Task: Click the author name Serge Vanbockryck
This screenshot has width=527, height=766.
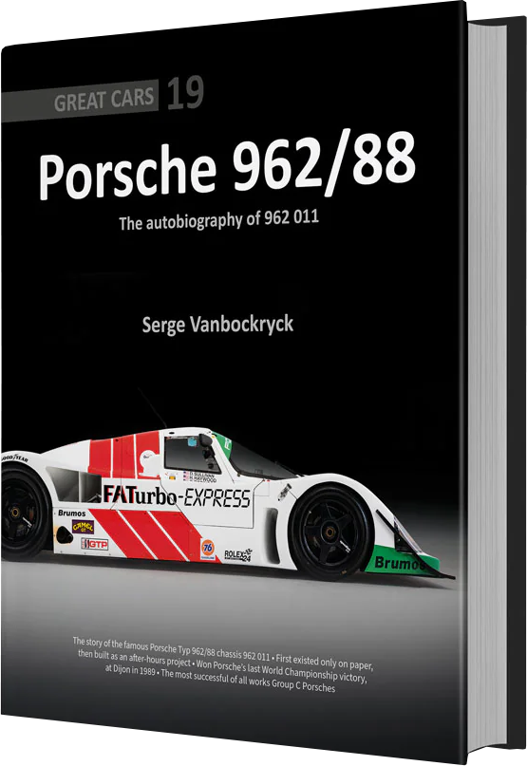Action: pyautogui.click(x=217, y=324)
